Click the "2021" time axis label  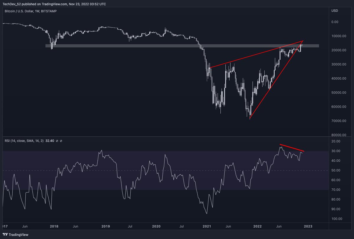pos(207,226)
